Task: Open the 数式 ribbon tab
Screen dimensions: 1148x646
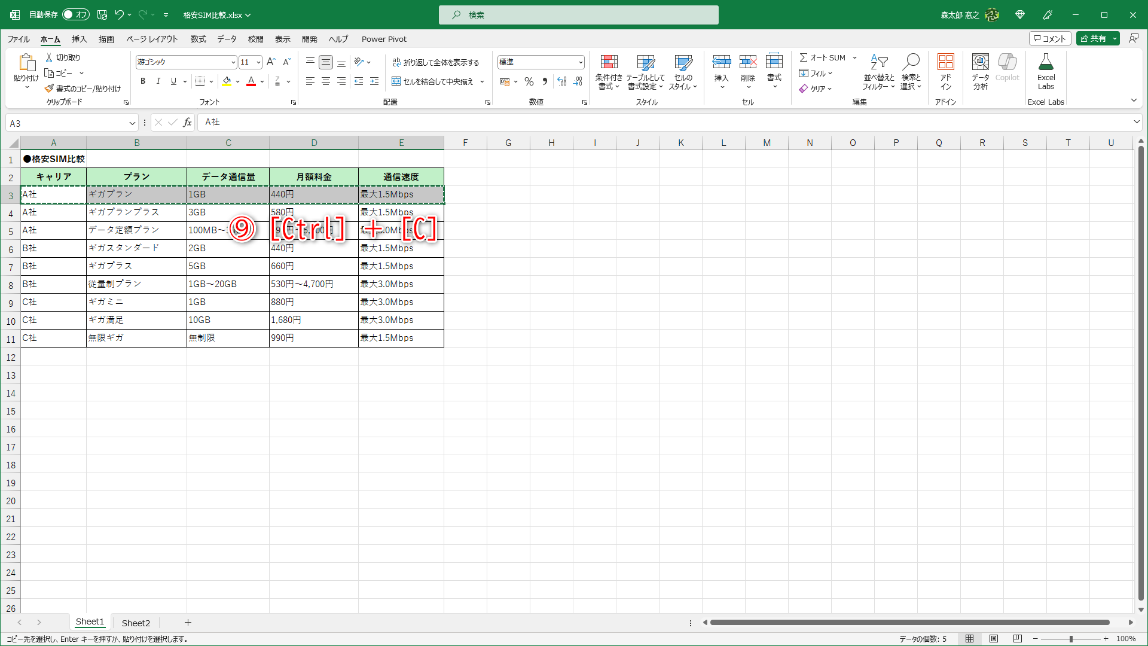Action: pyautogui.click(x=198, y=39)
